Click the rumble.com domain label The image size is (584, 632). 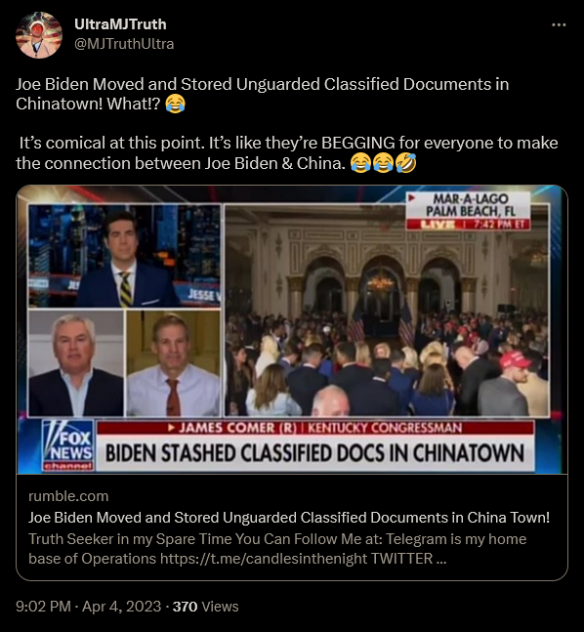(x=68, y=496)
